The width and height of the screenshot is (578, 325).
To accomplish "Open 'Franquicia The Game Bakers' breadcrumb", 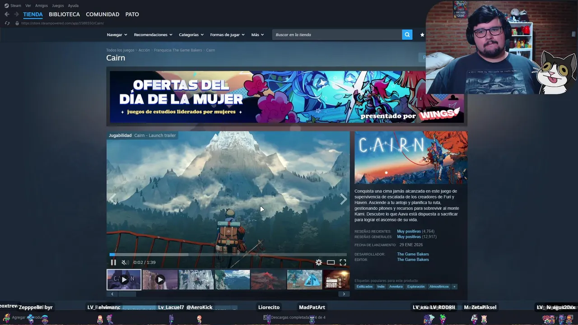I will coord(178,50).
